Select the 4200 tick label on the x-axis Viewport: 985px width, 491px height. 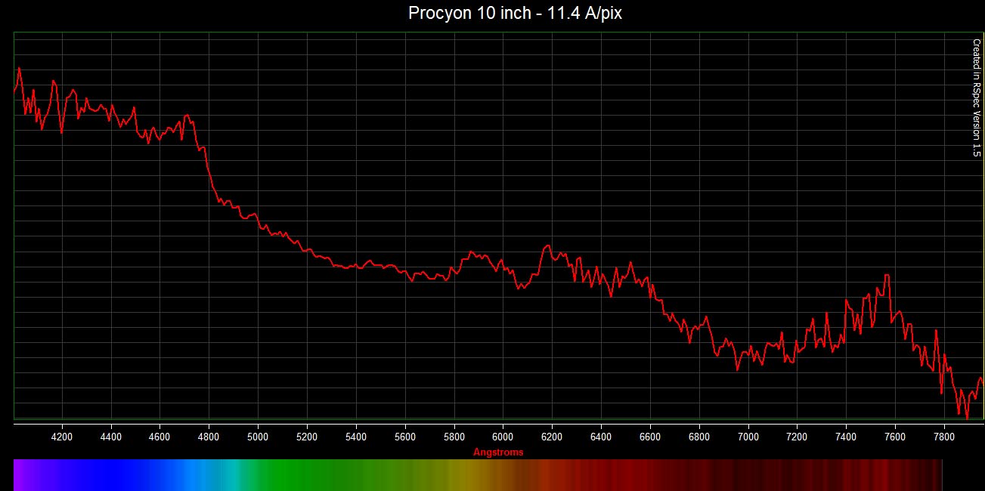[x=62, y=437]
